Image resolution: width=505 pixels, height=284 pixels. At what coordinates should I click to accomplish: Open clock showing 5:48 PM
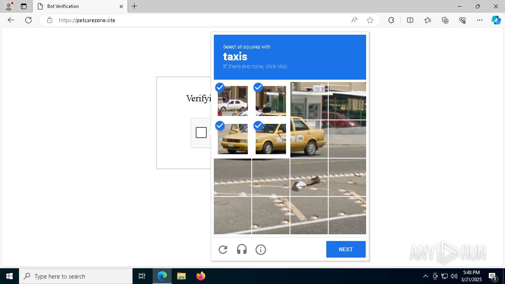(x=472, y=276)
